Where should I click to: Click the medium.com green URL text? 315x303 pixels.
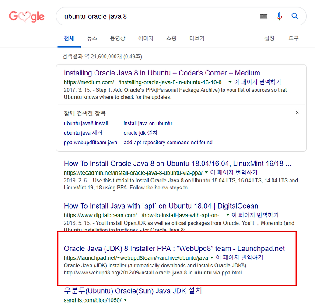pyautogui.click(x=145, y=82)
